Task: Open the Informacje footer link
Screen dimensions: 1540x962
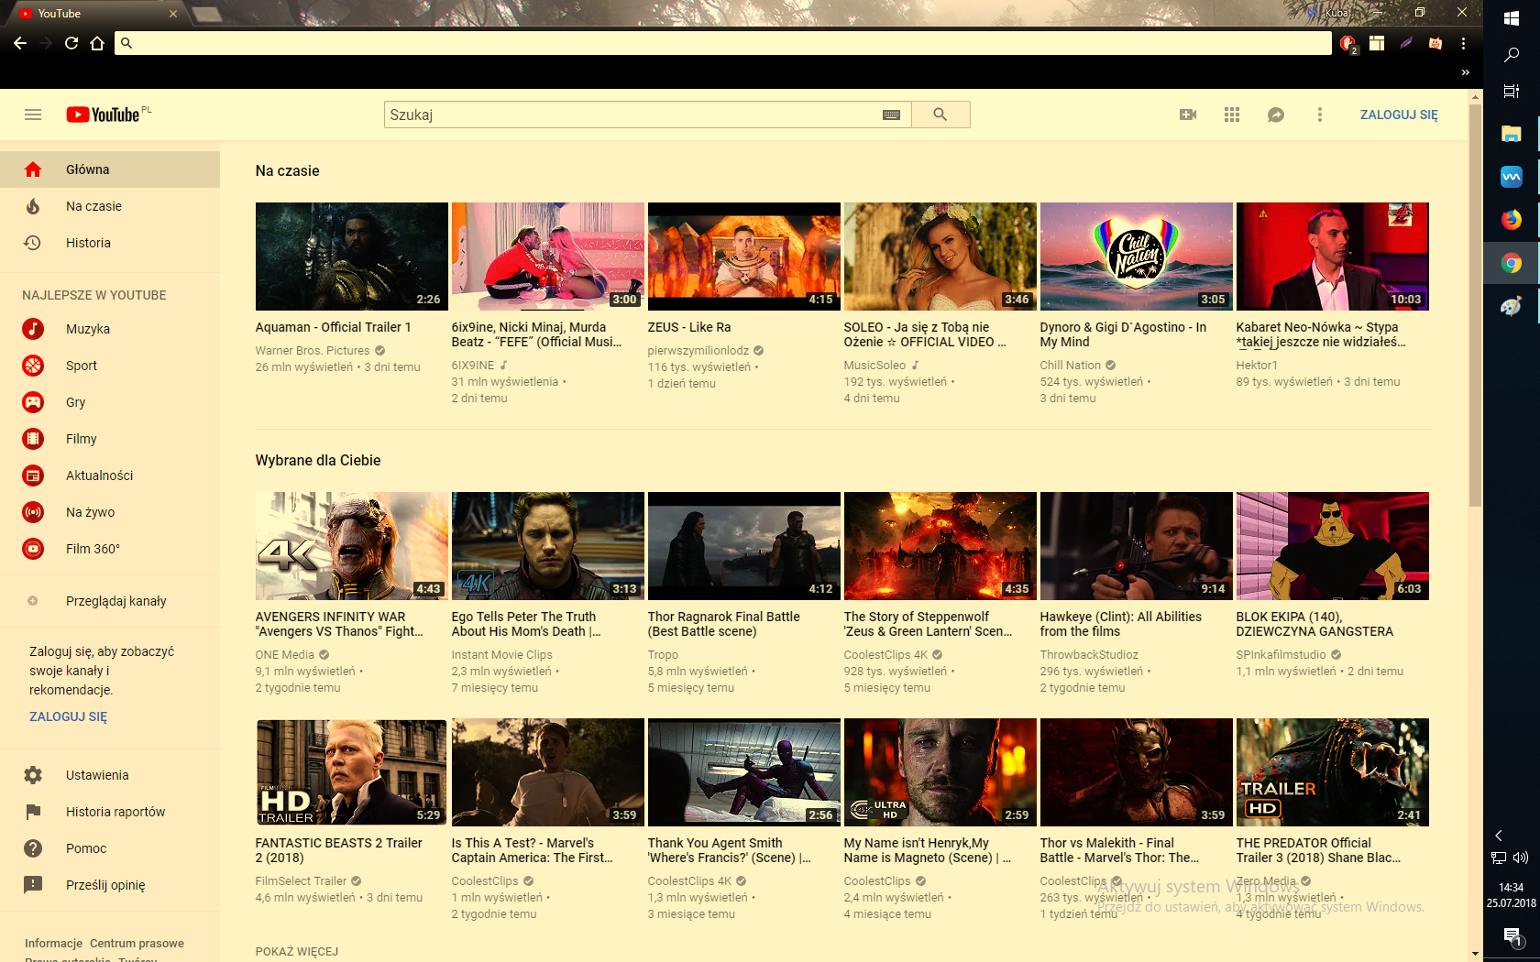Action: (x=53, y=943)
